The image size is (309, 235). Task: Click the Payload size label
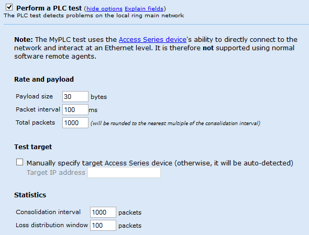(x=34, y=96)
